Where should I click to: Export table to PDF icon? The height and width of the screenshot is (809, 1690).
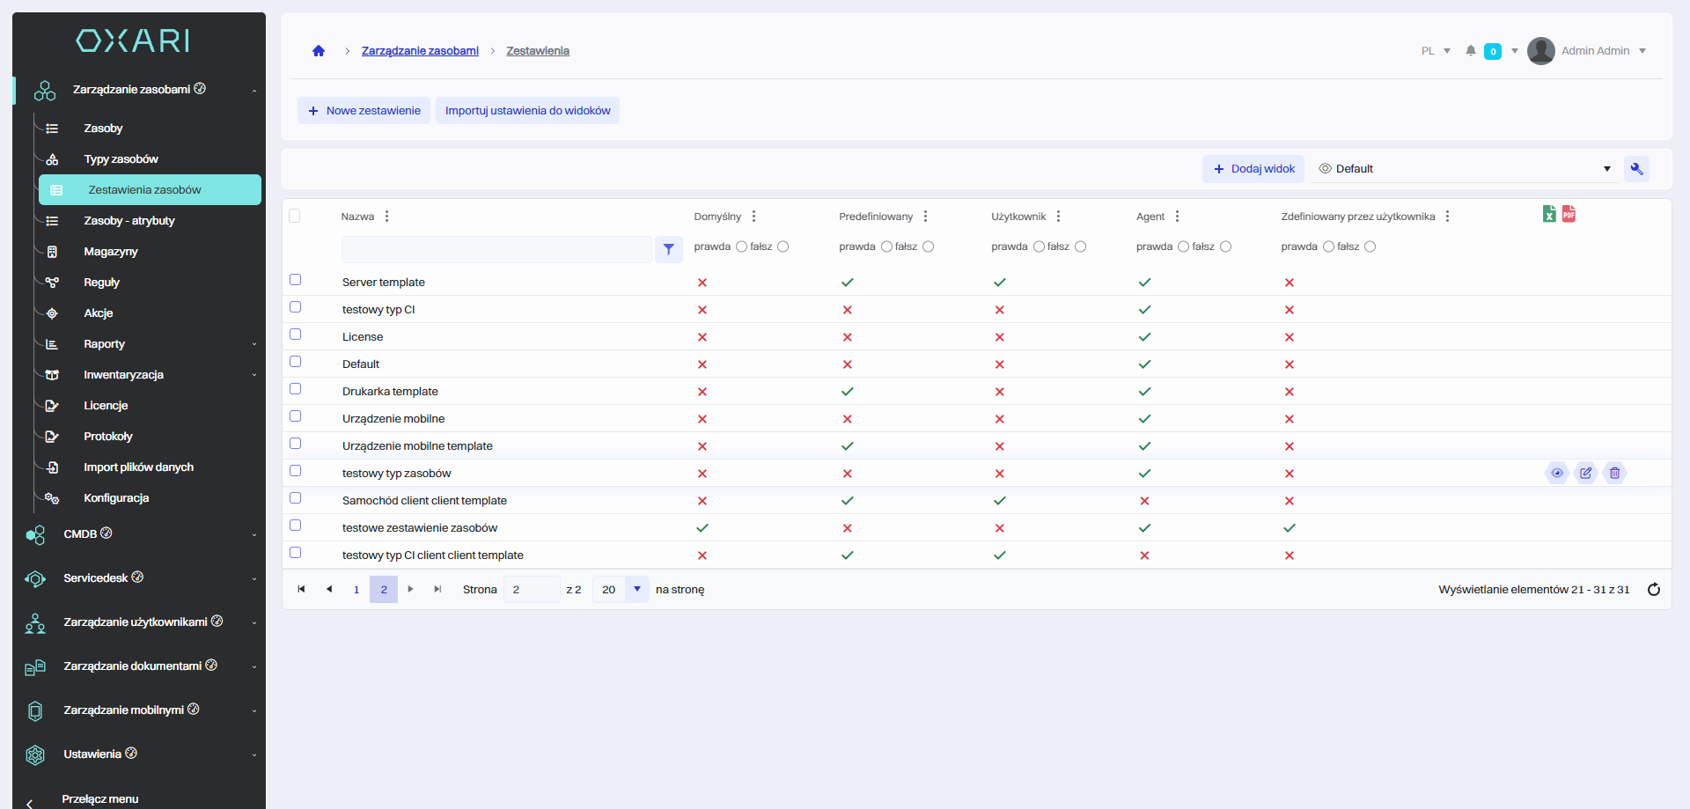[x=1569, y=214]
